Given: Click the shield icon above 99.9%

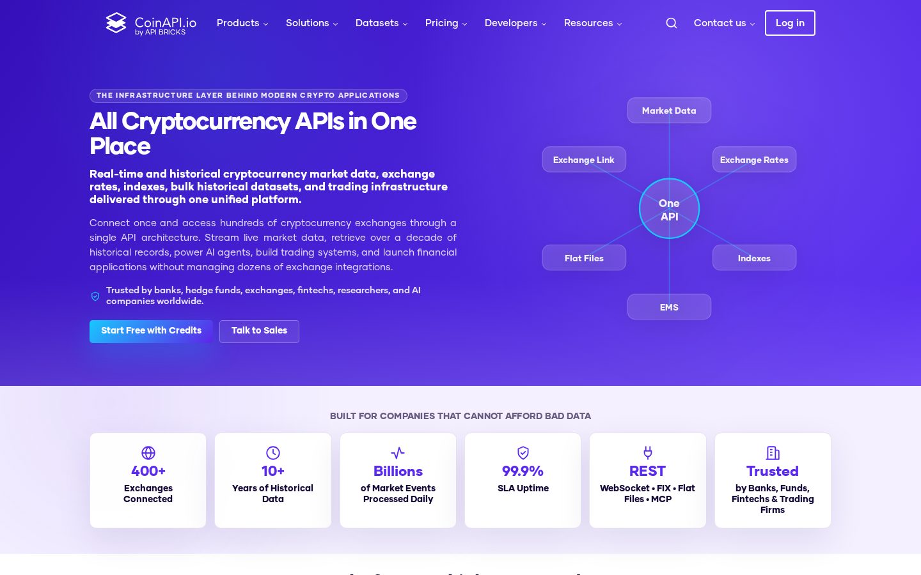Looking at the screenshot, I should [x=523, y=453].
